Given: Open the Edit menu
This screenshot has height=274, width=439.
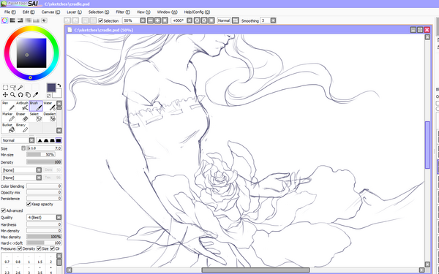Looking at the screenshot, I should (x=29, y=12).
